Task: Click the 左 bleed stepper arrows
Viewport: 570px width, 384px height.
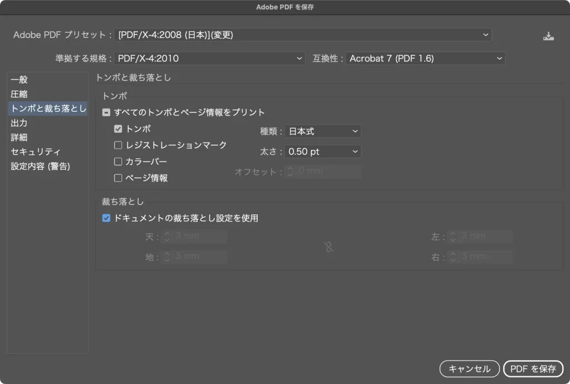Action: (x=453, y=237)
